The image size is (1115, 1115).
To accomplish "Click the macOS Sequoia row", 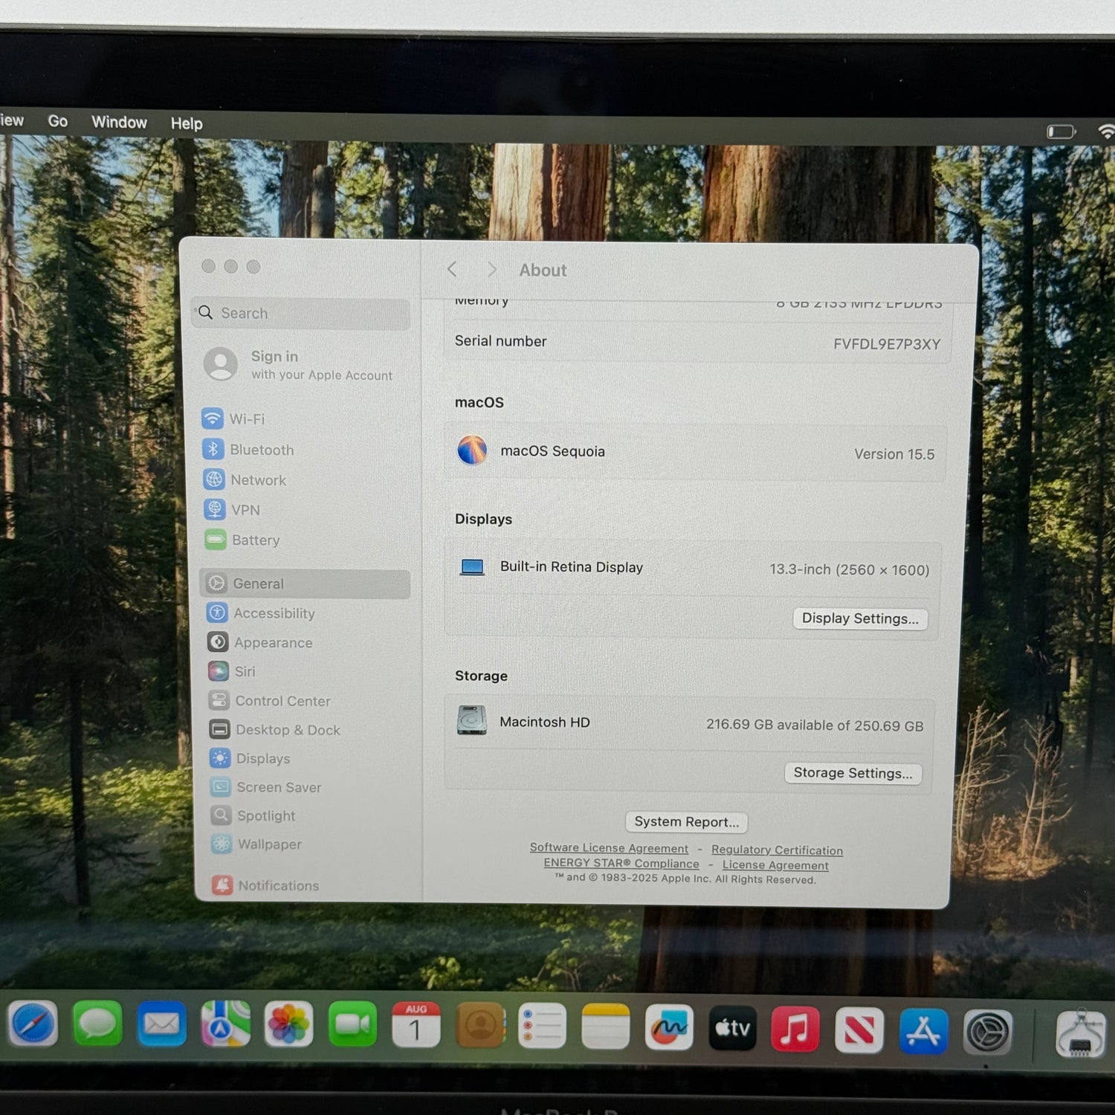I will (x=696, y=452).
